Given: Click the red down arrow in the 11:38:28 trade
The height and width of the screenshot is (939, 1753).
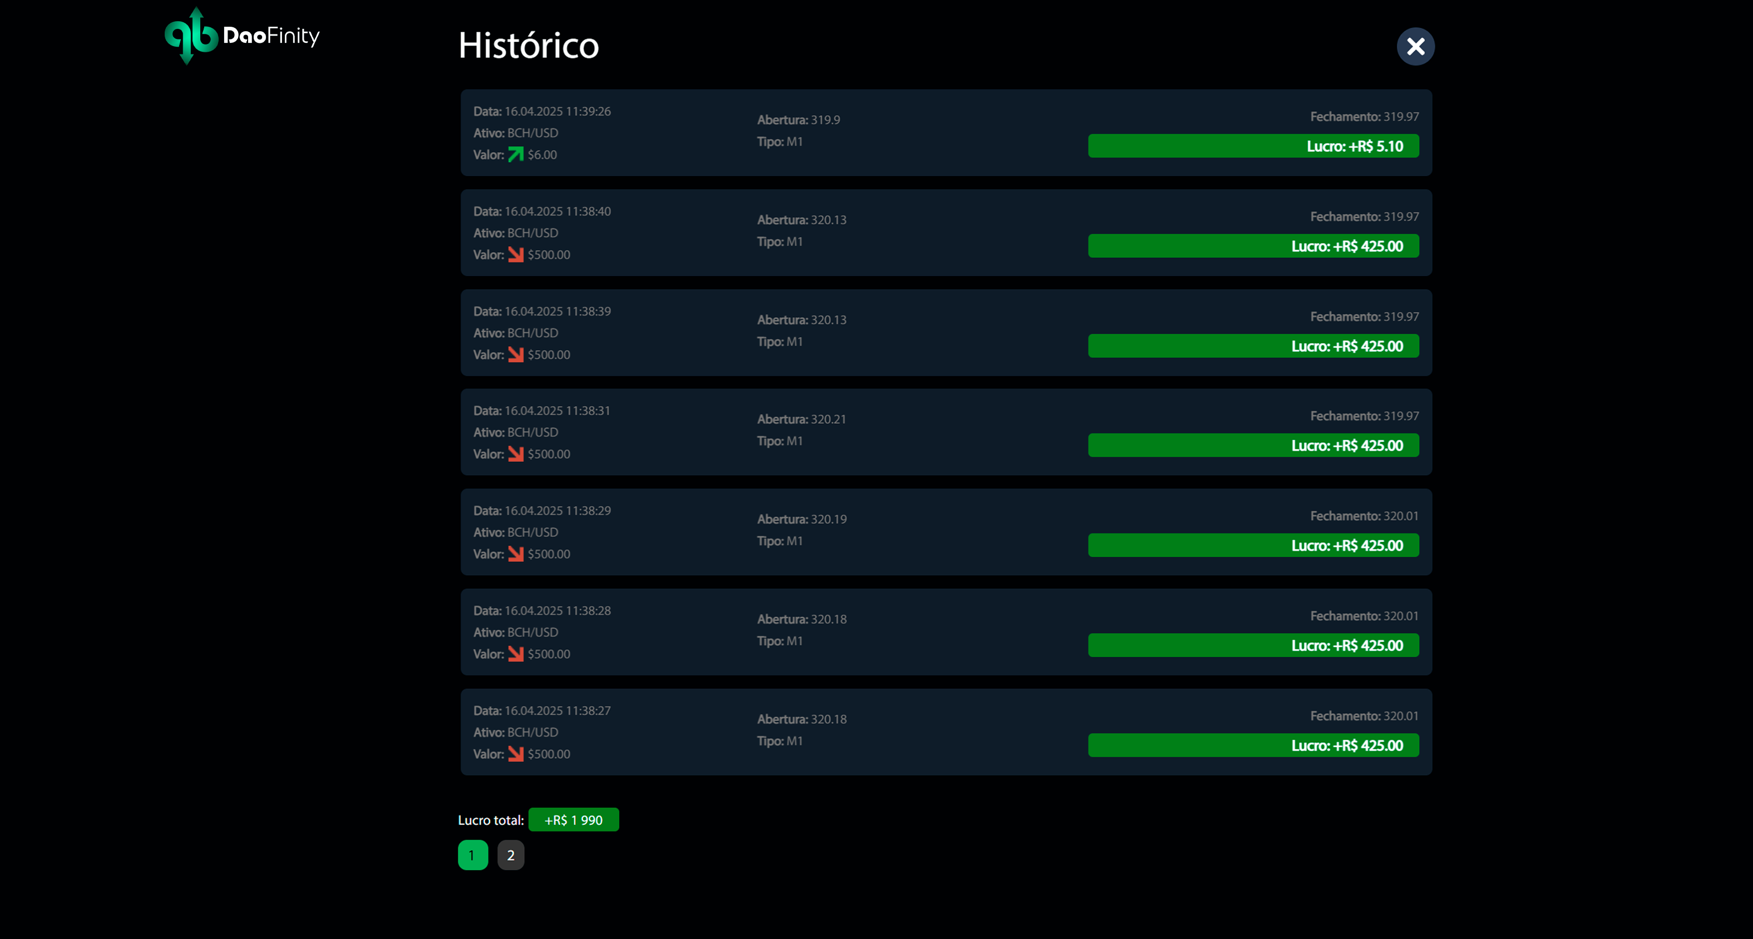Looking at the screenshot, I should pos(516,654).
